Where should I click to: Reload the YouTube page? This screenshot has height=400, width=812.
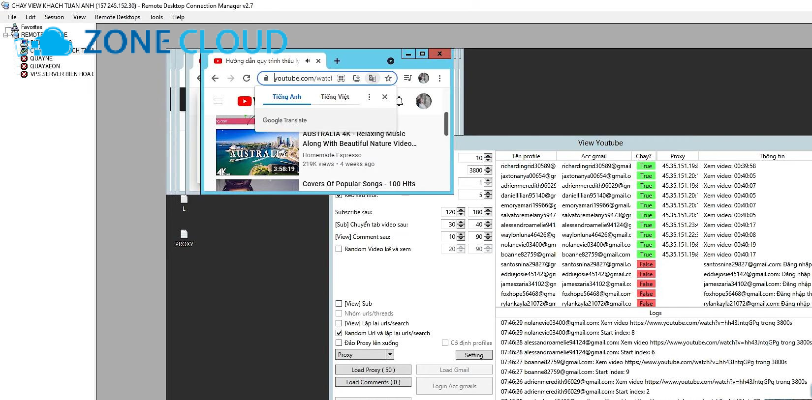point(247,78)
